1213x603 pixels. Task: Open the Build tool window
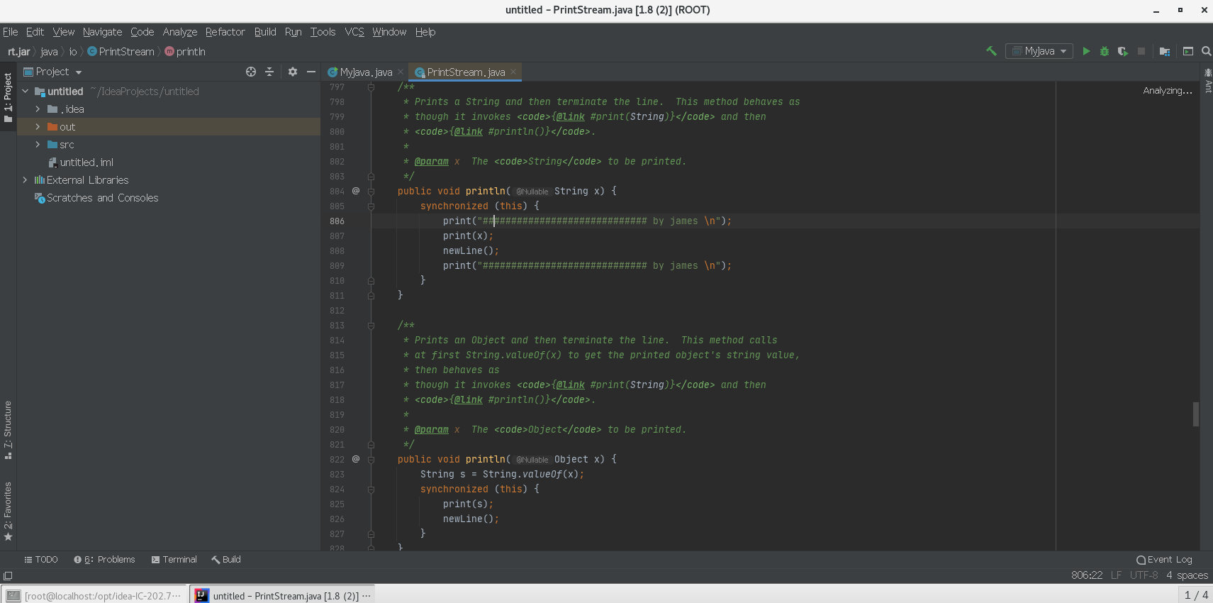pos(226,560)
